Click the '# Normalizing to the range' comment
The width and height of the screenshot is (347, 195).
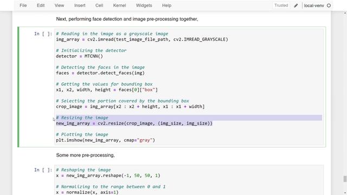111,186
